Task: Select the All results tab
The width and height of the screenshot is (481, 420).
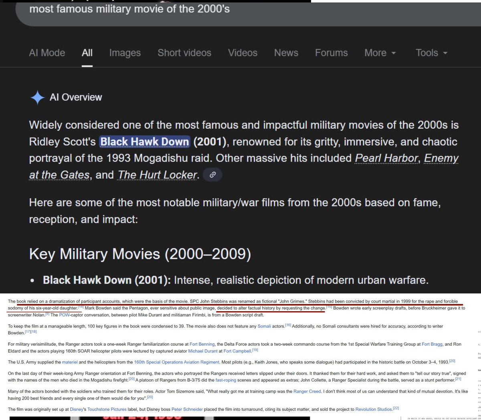Action: coord(87,53)
